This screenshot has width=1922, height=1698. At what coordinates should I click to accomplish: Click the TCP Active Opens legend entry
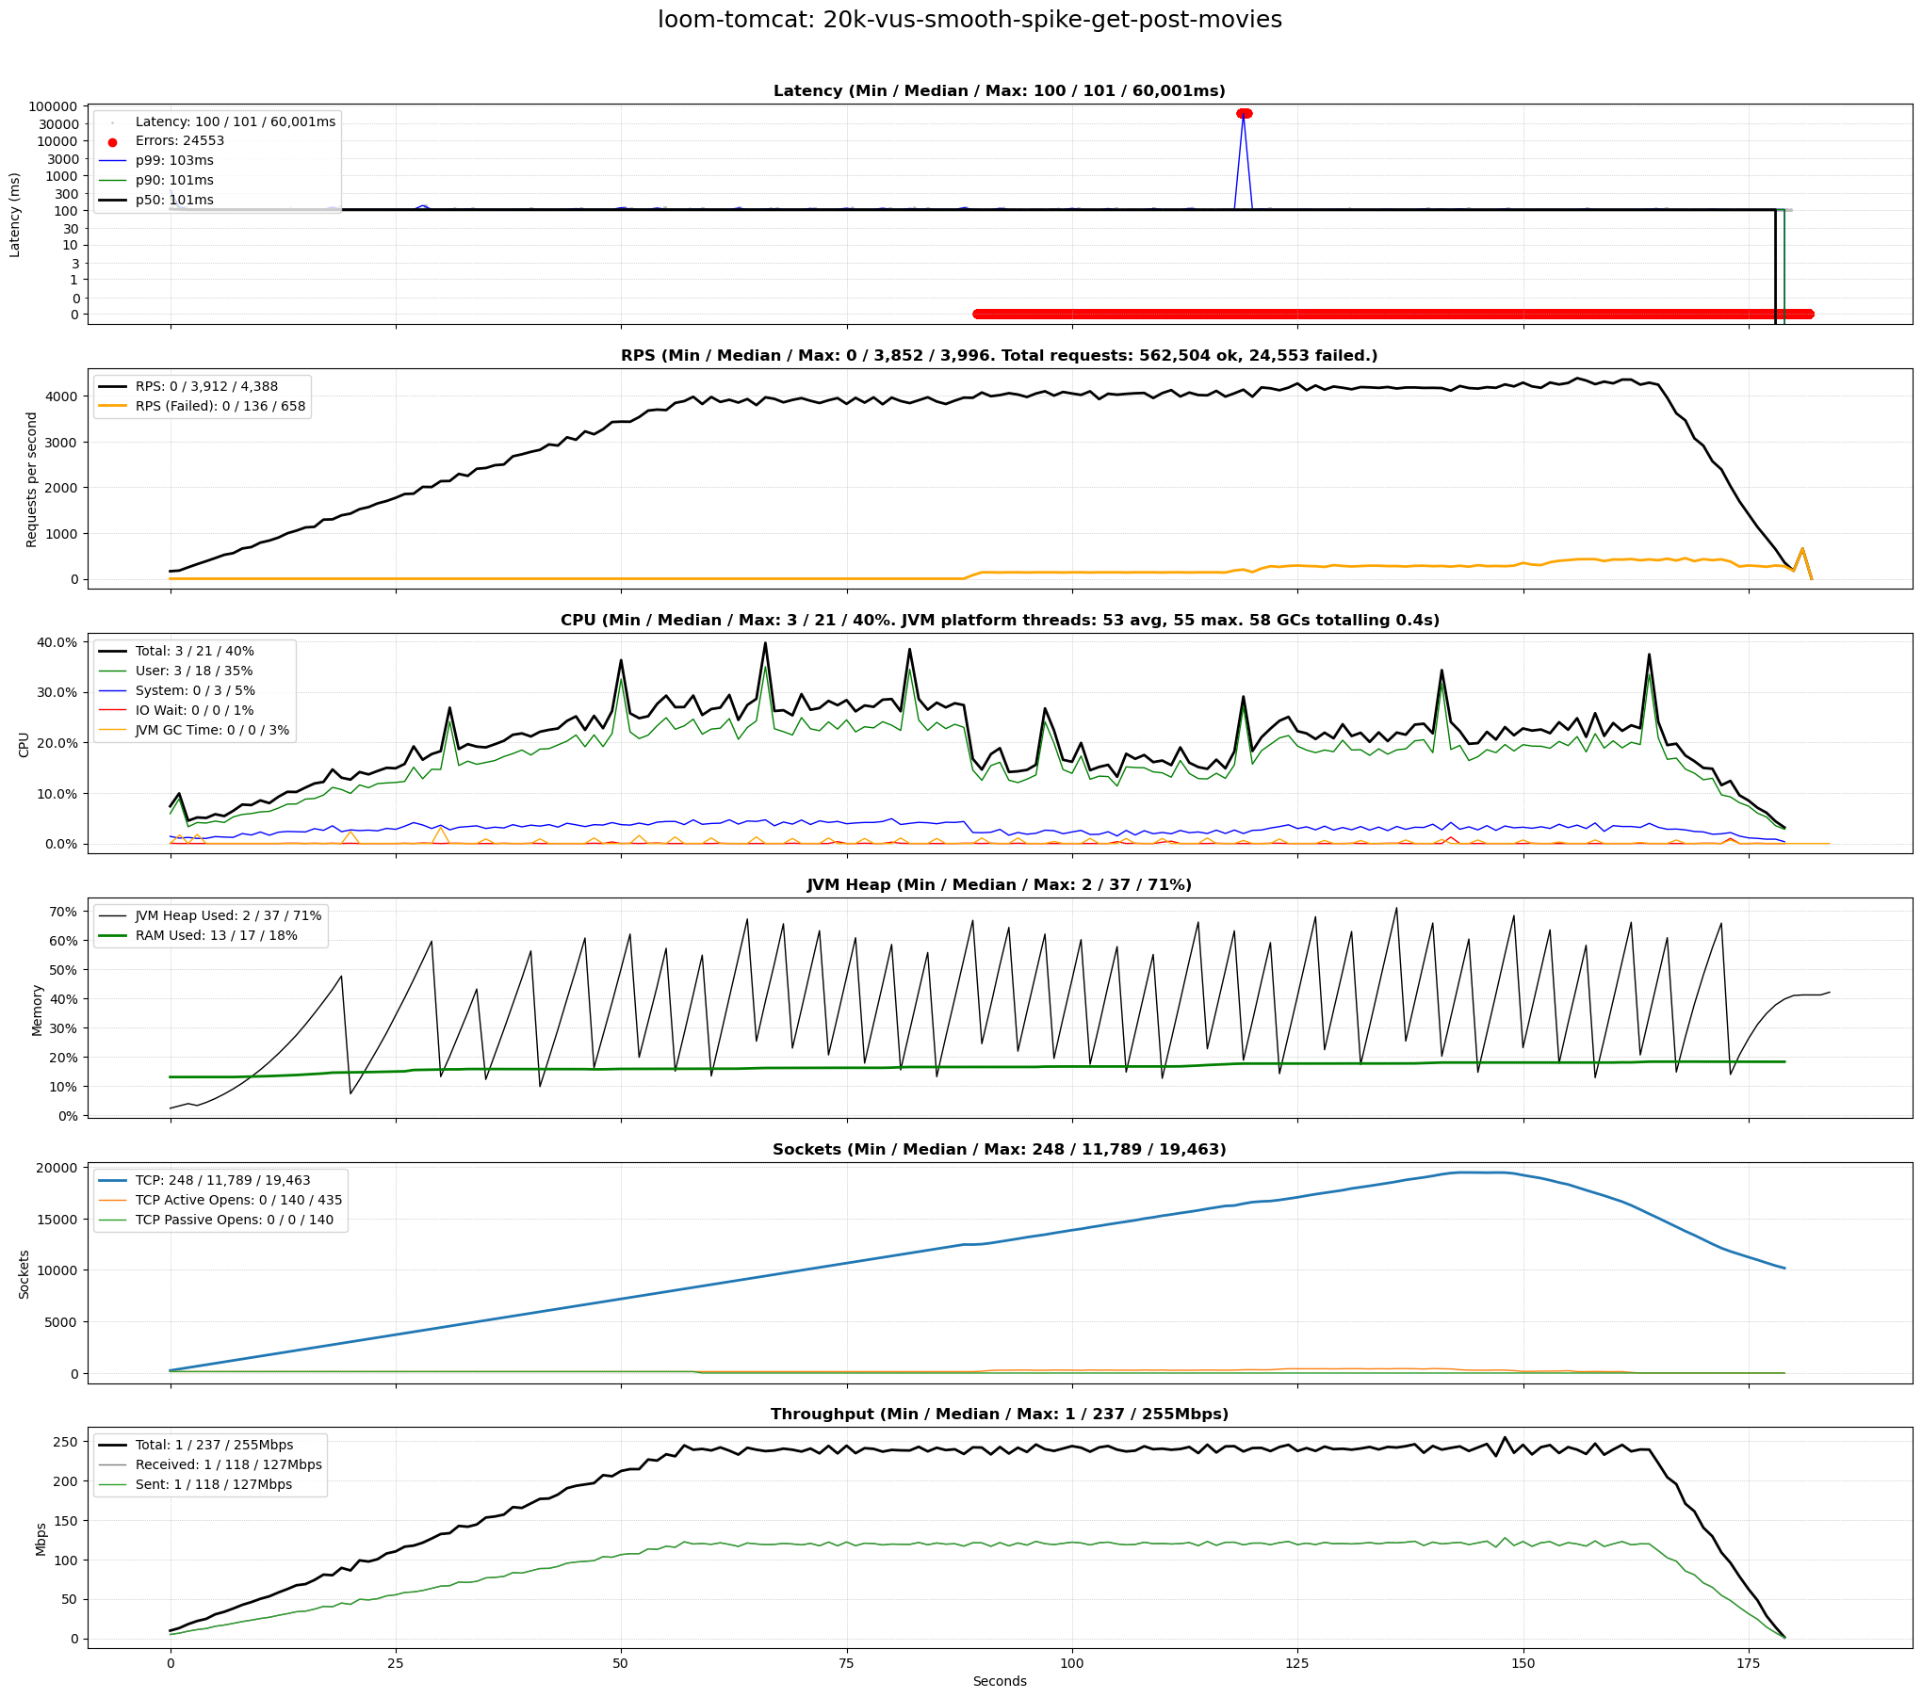[238, 1200]
